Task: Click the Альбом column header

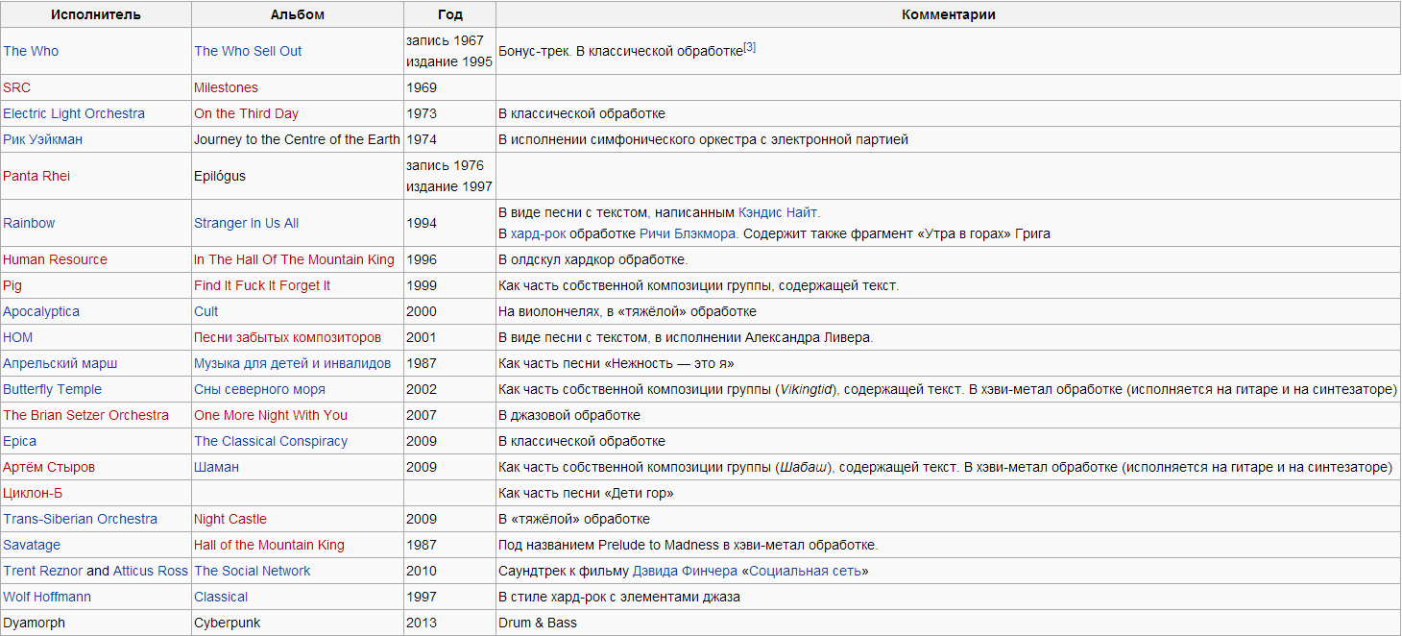Action: click(298, 14)
